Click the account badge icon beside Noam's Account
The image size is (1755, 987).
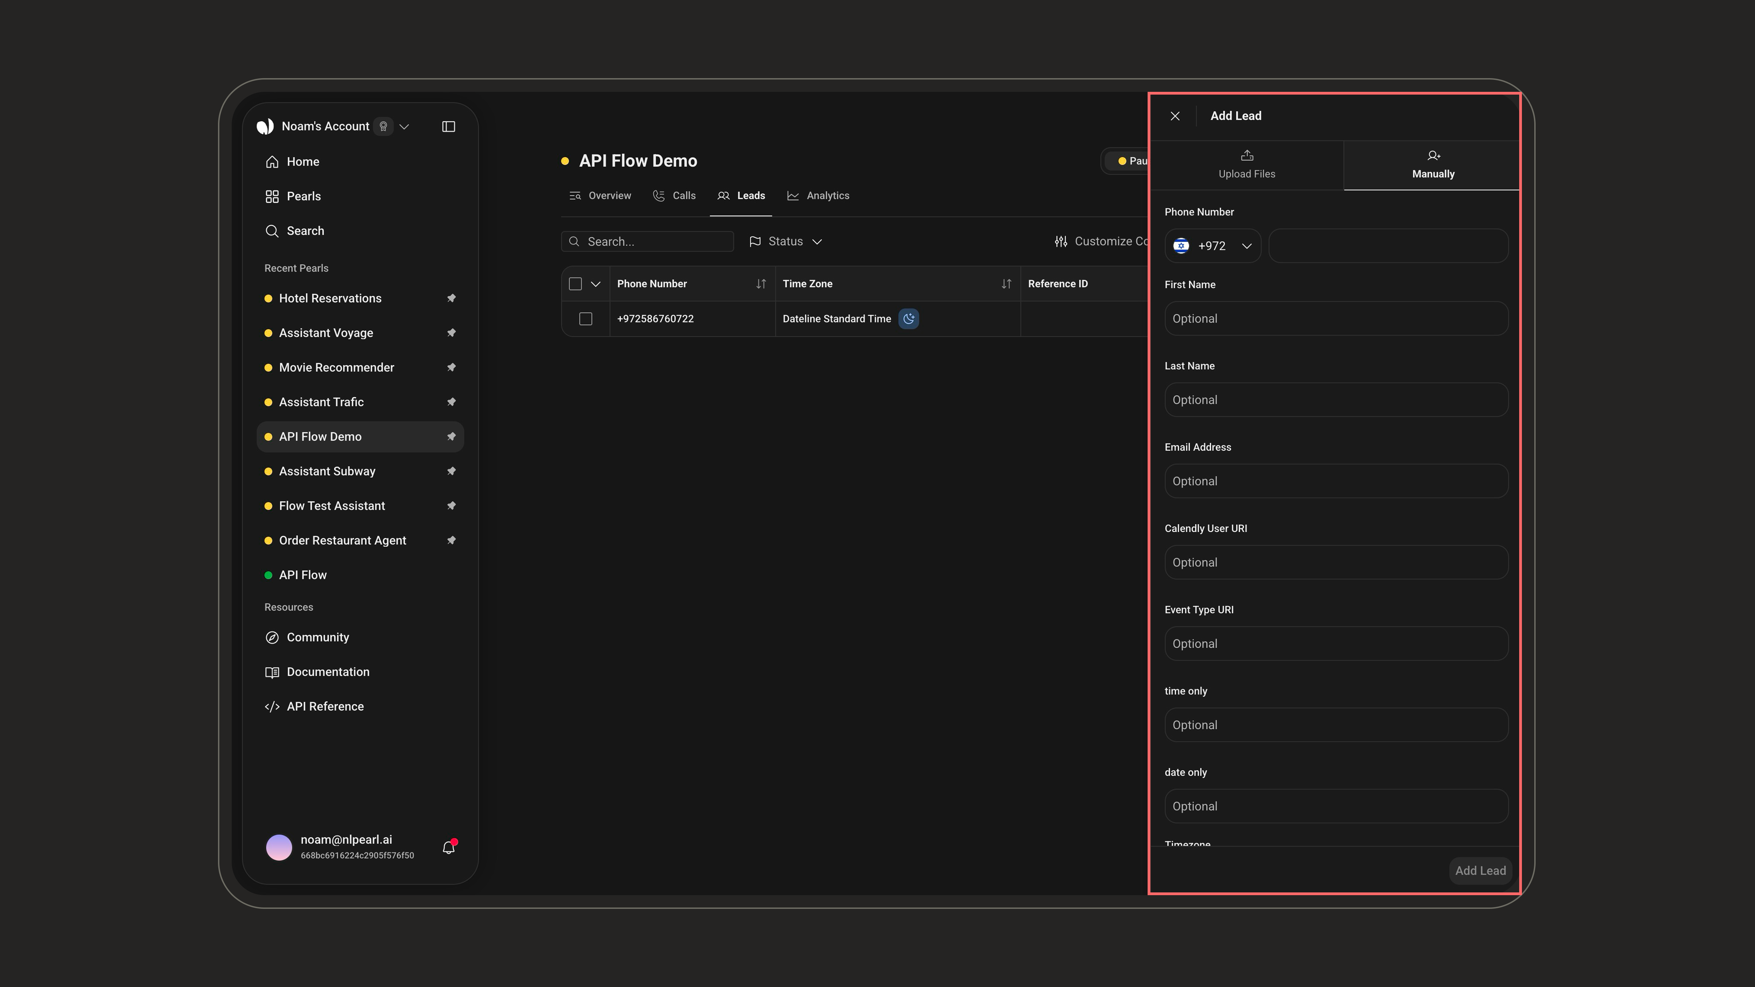[384, 127]
